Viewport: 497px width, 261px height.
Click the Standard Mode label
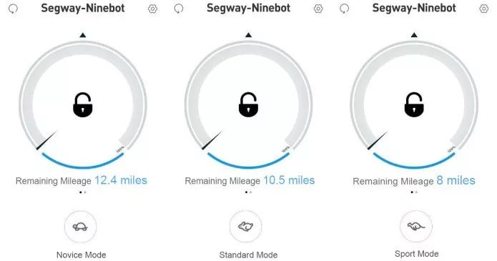(249, 255)
